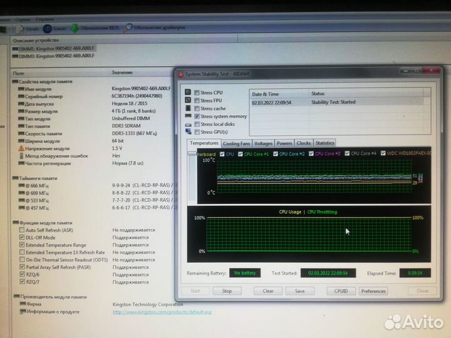
Task: Toggle CPU Core #4 graph checkbox
Action: click(x=347, y=153)
